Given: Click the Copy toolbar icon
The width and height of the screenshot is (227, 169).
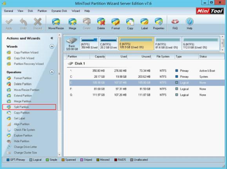Looking at the screenshot, I should [130, 24].
